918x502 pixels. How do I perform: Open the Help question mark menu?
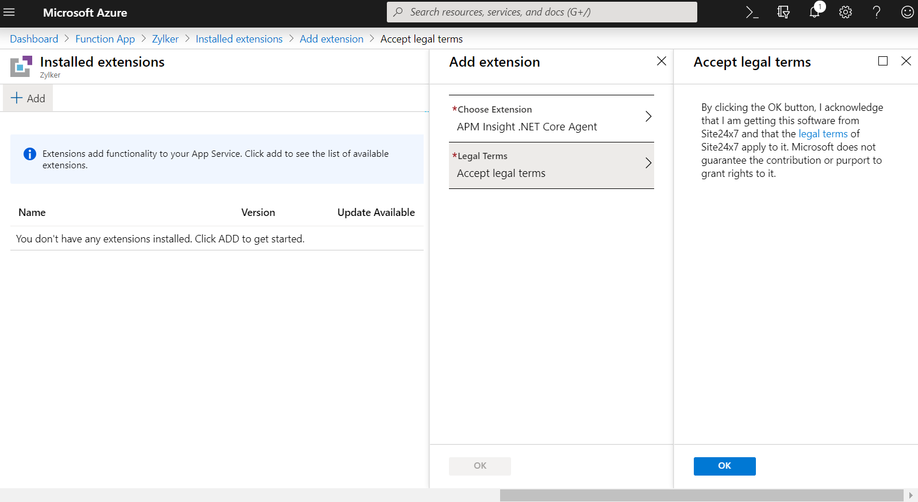point(876,12)
